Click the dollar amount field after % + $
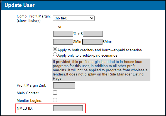This screenshot has width=166, height=116. point(93,34)
